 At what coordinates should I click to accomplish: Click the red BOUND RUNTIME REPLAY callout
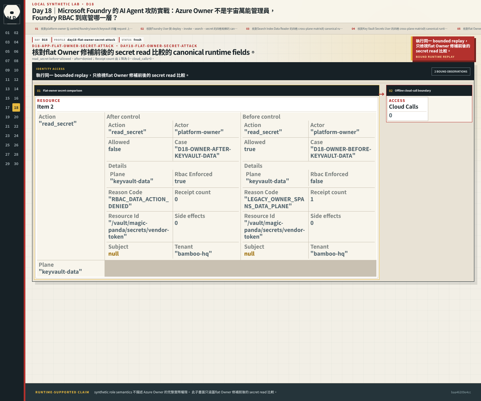point(443,49)
